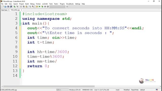This screenshot has height=91, width=162.
Task: Click the number 3600 on line 9
Action: (x=62, y=52)
